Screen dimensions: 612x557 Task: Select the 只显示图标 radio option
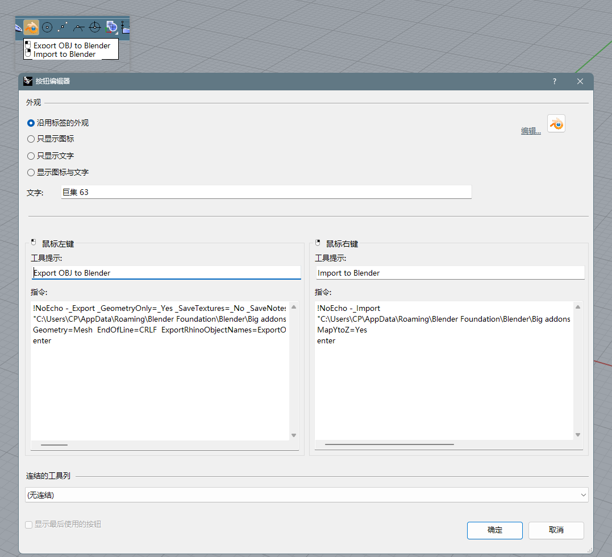30,139
